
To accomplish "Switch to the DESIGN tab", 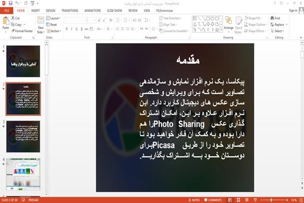I will point(50,11).
